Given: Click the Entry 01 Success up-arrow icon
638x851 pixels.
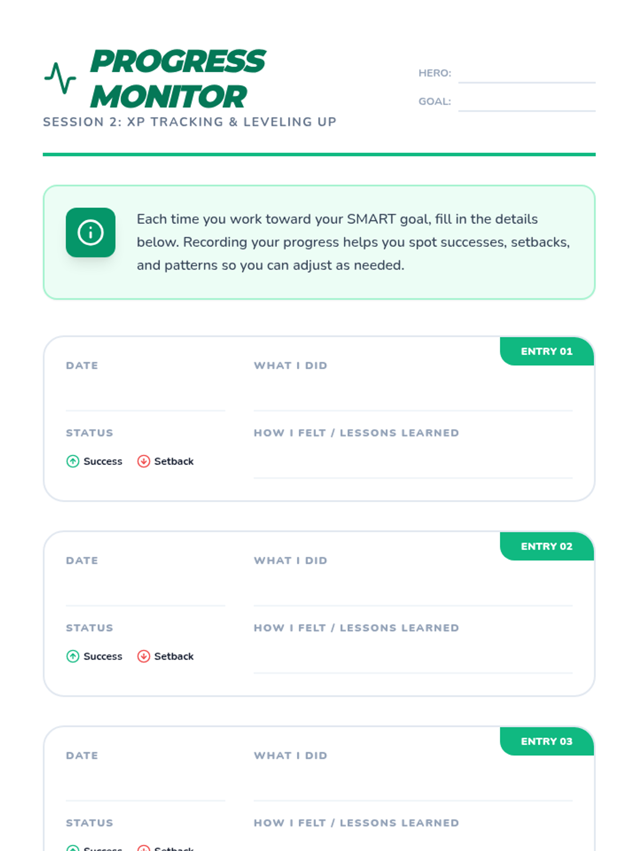Looking at the screenshot, I should coord(73,461).
